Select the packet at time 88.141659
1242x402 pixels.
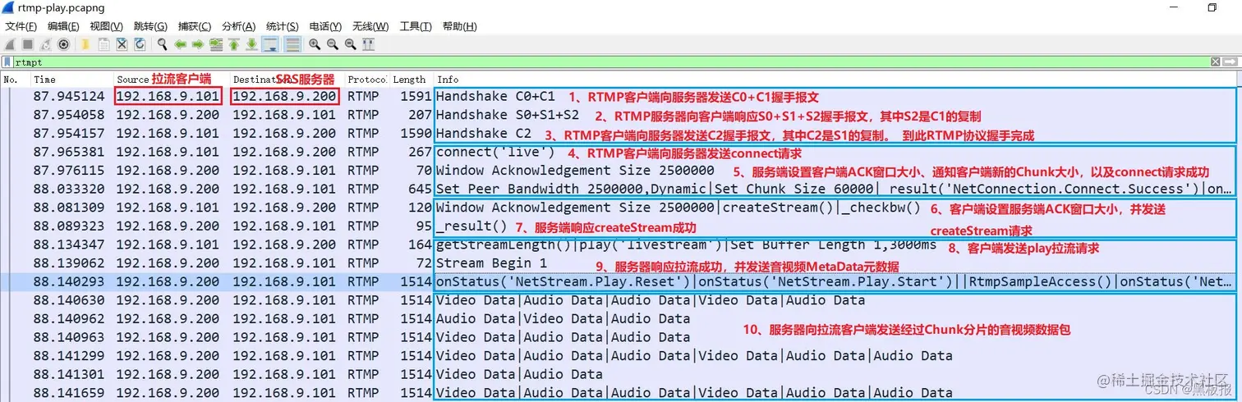coord(620,393)
